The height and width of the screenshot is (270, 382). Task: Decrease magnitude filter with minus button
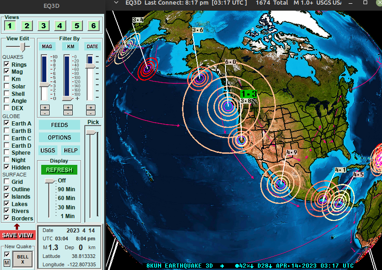[45, 113]
